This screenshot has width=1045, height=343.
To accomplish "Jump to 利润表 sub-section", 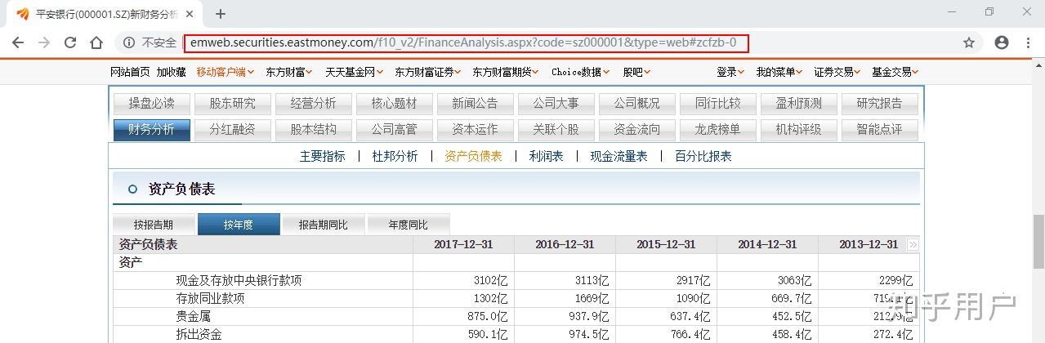I will click(x=546, y=156).
